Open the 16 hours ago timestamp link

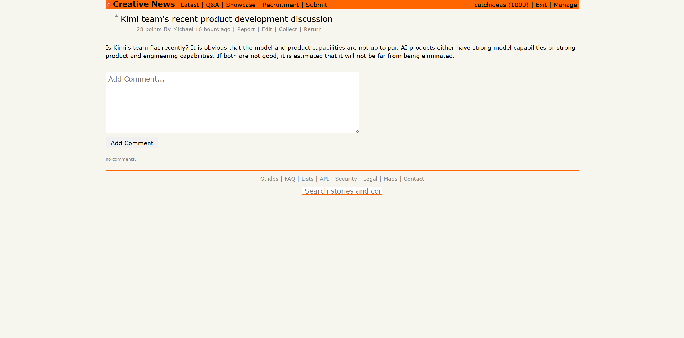213,29
